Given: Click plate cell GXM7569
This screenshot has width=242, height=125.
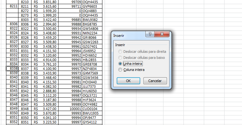Looking at the screenshot, I should point(92,73).
